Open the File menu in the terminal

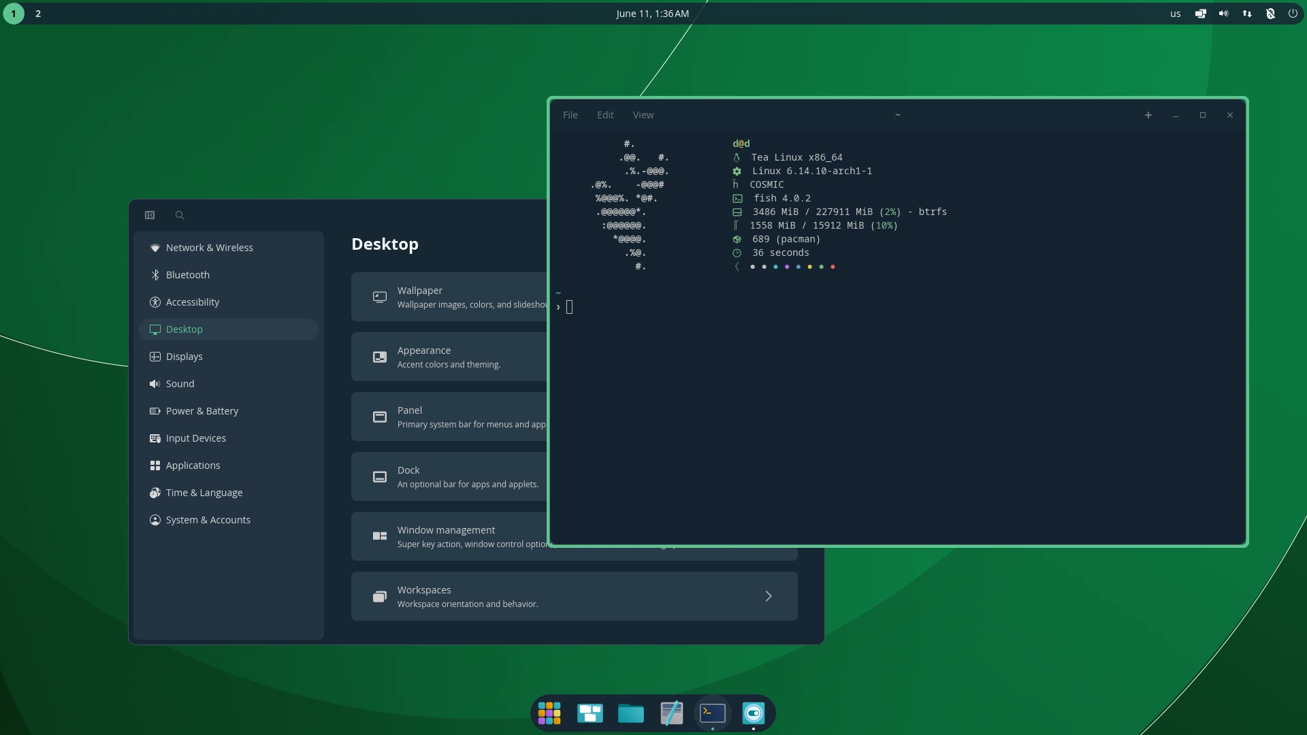570,115
